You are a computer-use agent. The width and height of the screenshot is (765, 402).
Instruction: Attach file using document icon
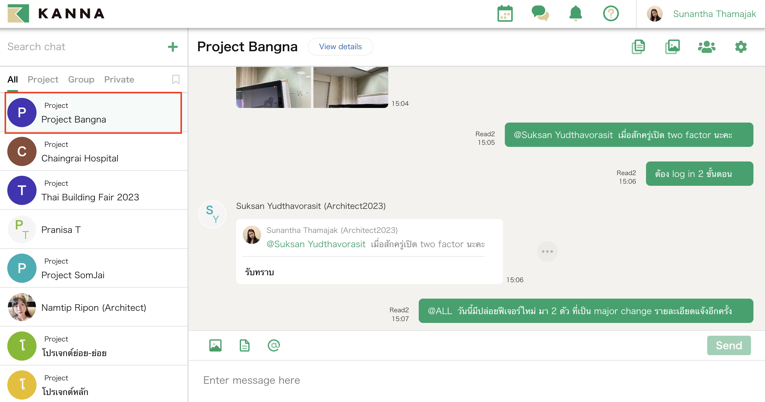click(244, 345)
